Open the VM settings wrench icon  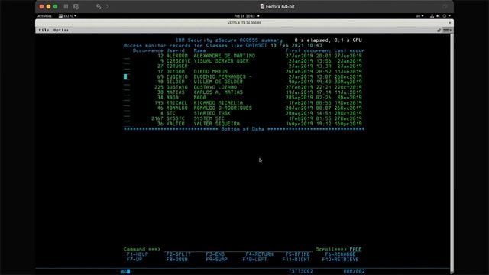(x=99, y=7)
